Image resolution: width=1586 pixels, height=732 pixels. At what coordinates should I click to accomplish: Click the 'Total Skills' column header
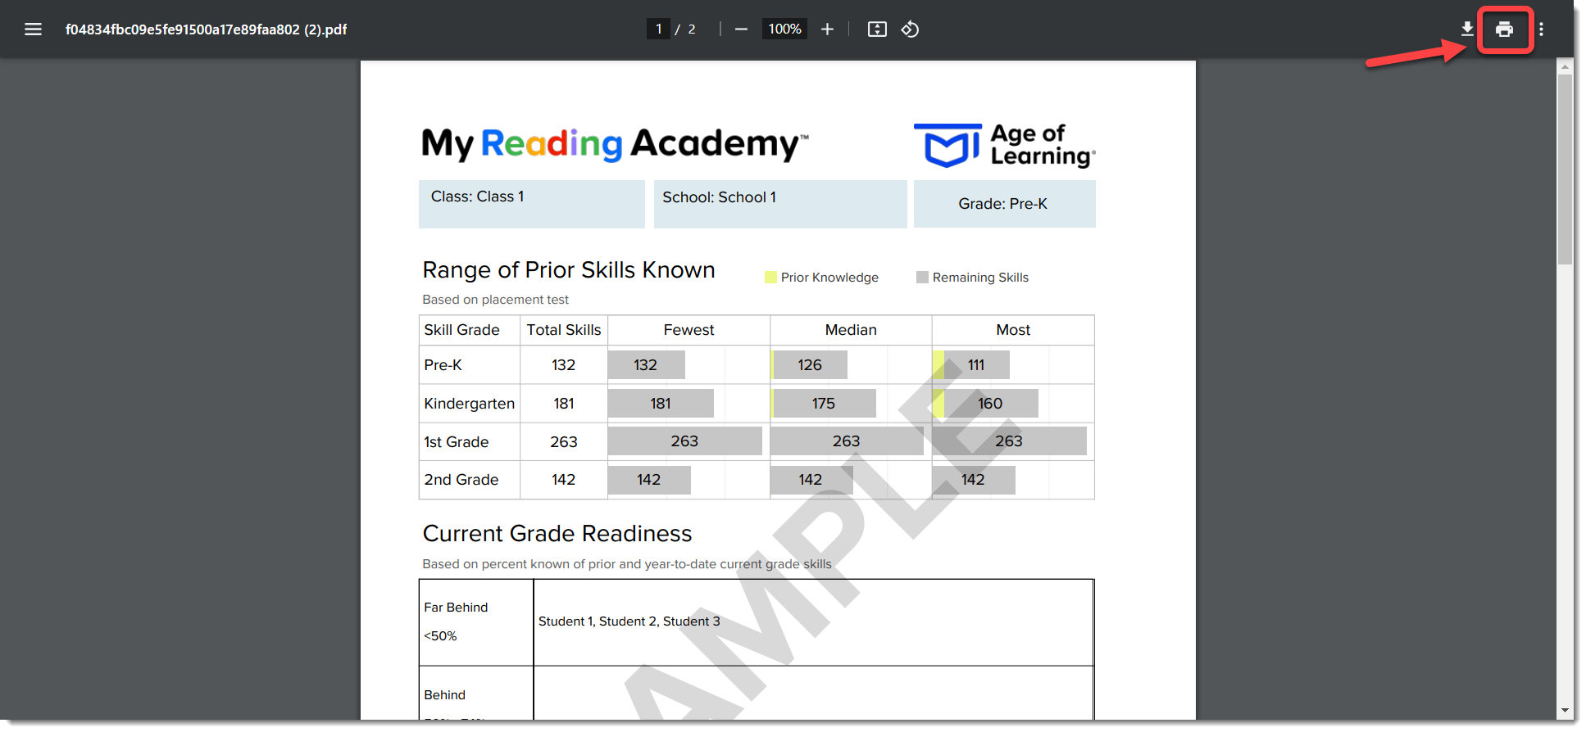point(564,330)
